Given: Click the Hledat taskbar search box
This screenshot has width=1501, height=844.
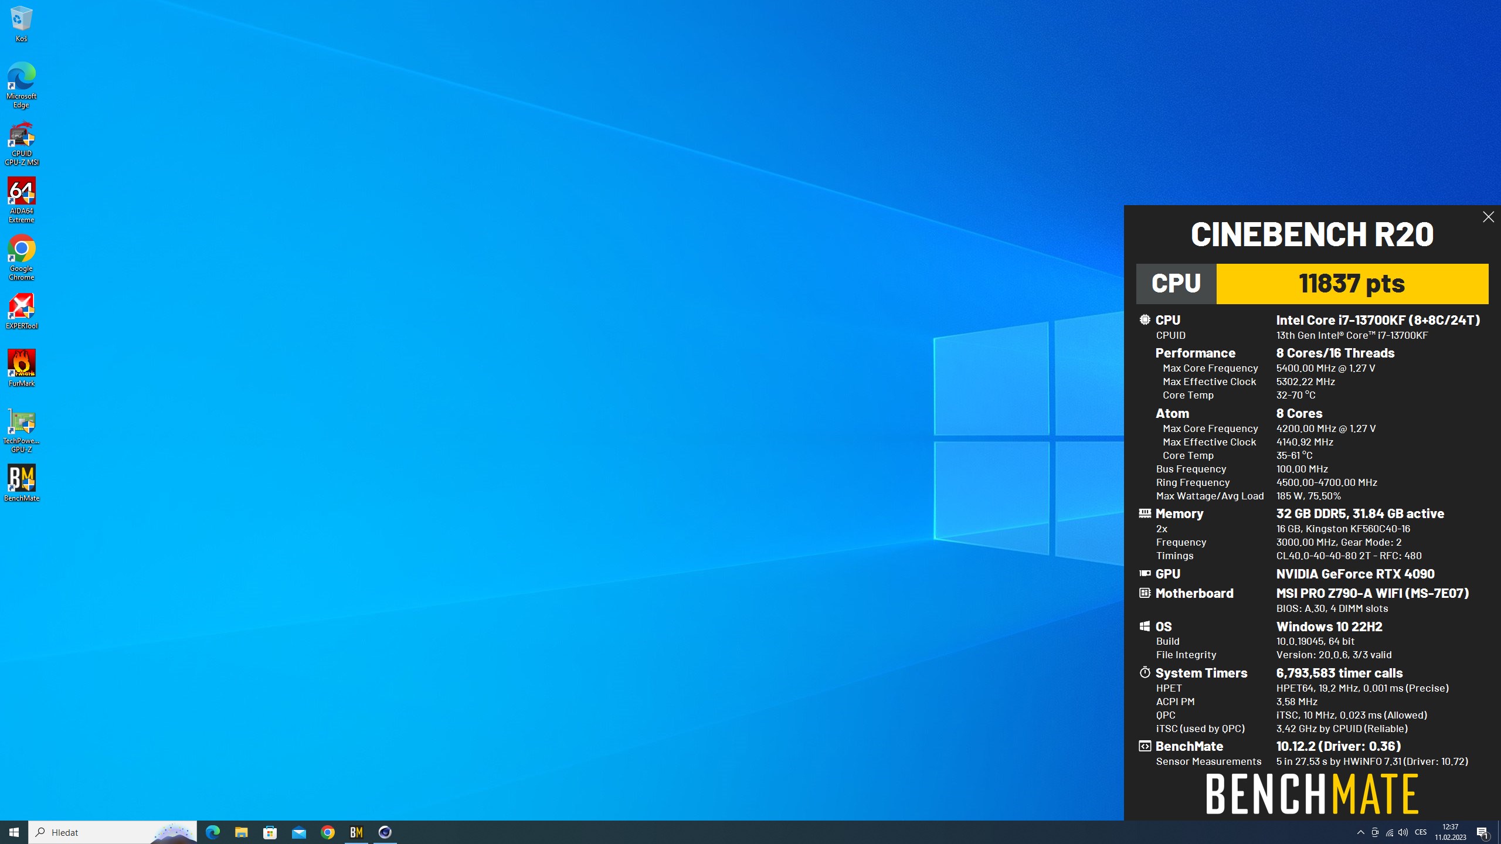Looking at the screenshot, I should click(113, 832).
